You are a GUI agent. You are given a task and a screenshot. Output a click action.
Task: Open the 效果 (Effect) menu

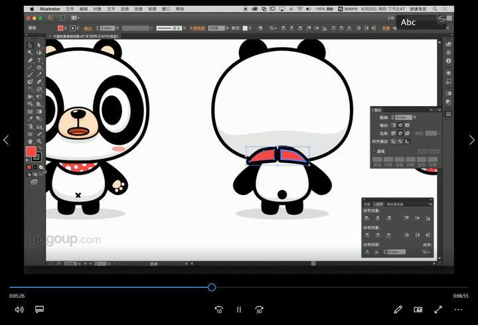138,9
